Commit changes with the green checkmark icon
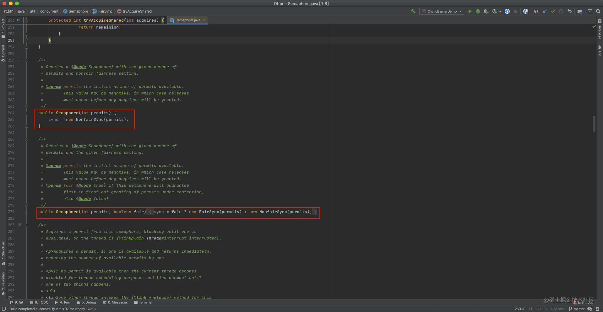Image resolution: width=603 pixels, height=312 pixels. click(553, 11)
